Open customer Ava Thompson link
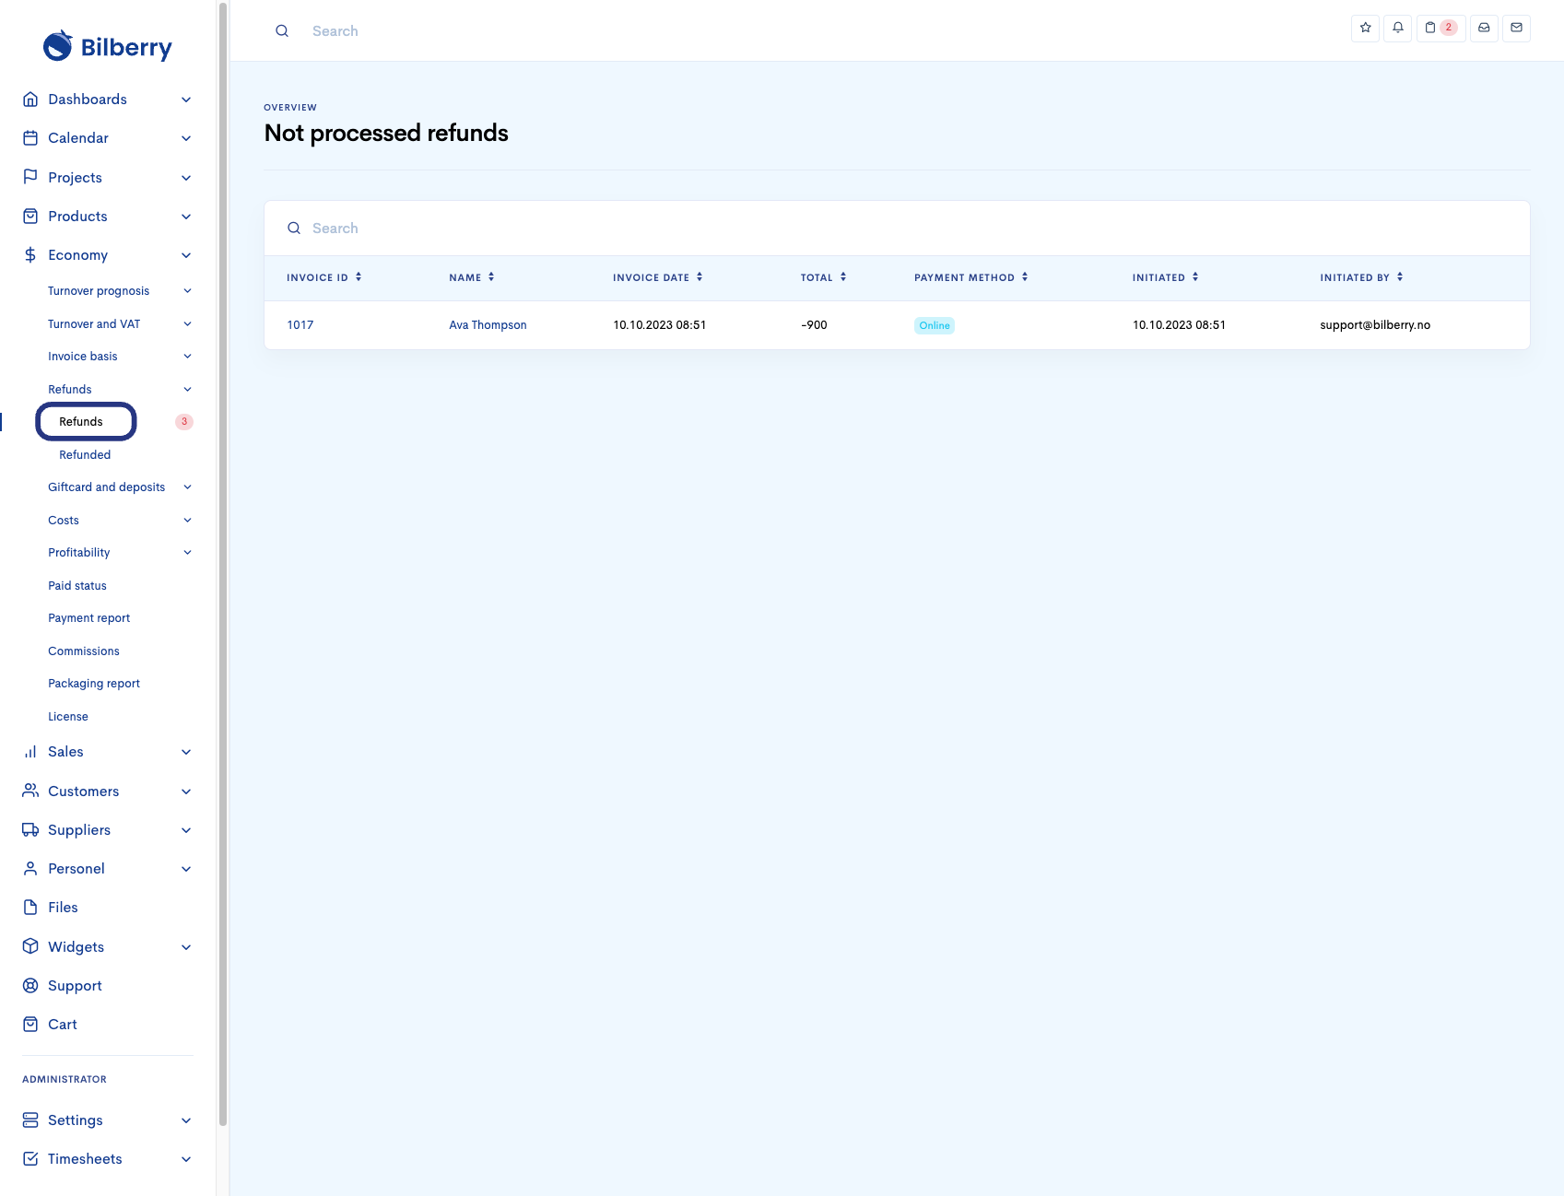This screenshot has width=1564, height=1196. tap(488, 325)
